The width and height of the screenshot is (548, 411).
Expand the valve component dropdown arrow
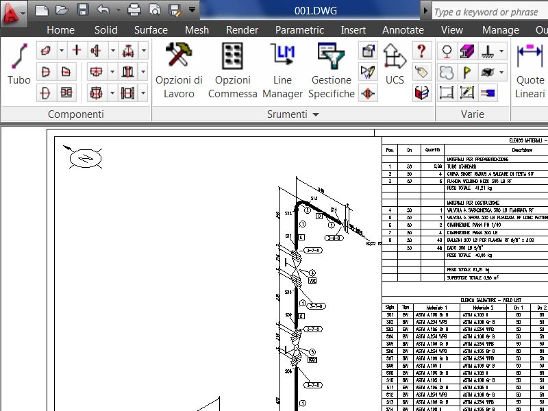point(143,51)
